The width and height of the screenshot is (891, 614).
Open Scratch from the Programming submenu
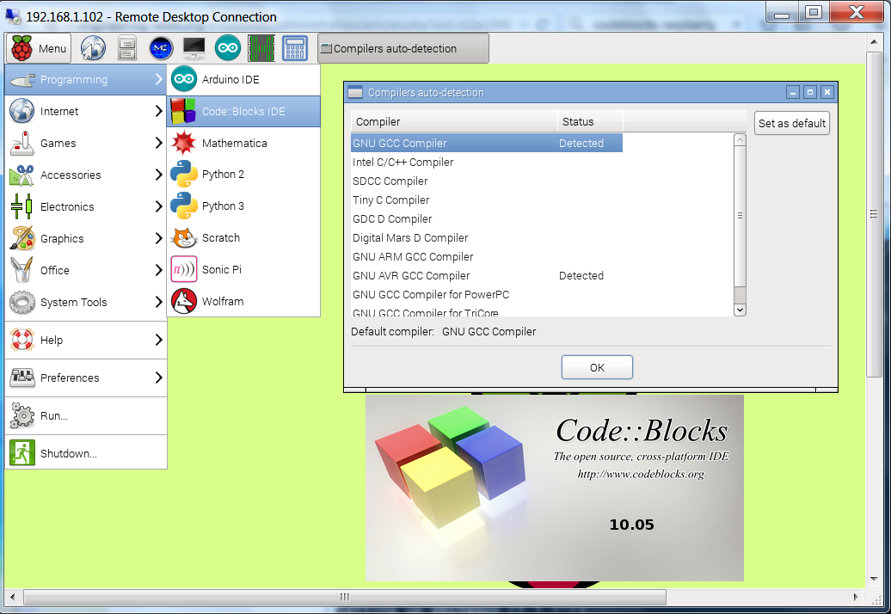point(221,238)
